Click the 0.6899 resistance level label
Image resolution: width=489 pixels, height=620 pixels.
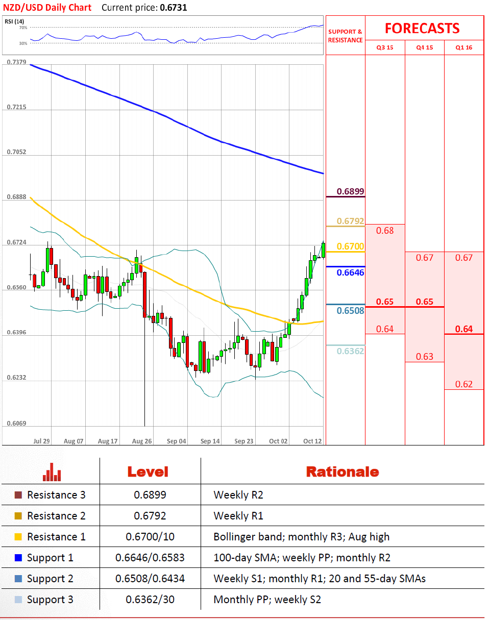(x=351, y=192)
